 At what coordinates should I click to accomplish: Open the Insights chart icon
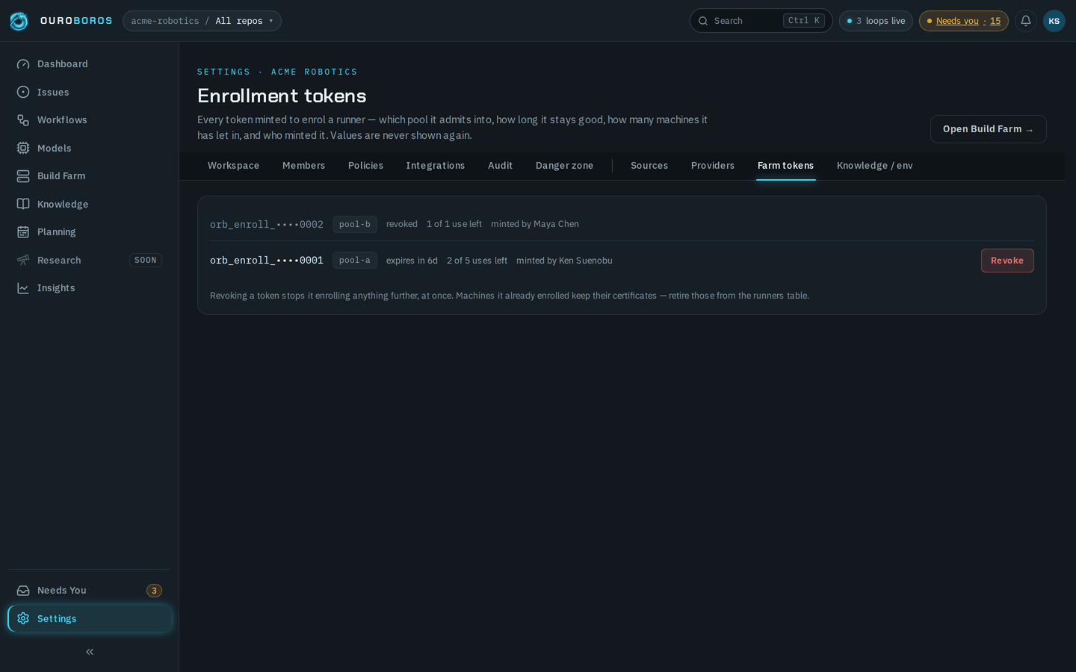23,288
